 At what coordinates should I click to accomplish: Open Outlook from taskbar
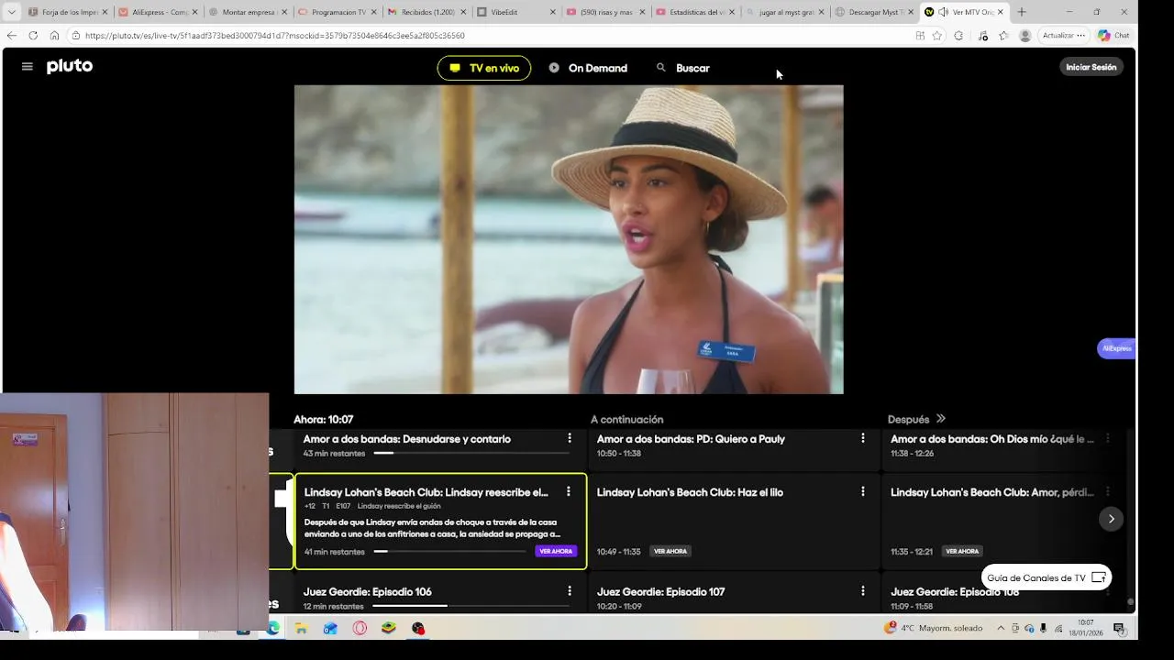click(x=330, y=628)
